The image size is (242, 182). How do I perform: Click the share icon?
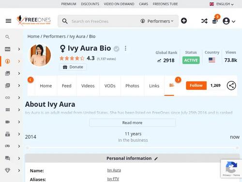click(231, 85)
